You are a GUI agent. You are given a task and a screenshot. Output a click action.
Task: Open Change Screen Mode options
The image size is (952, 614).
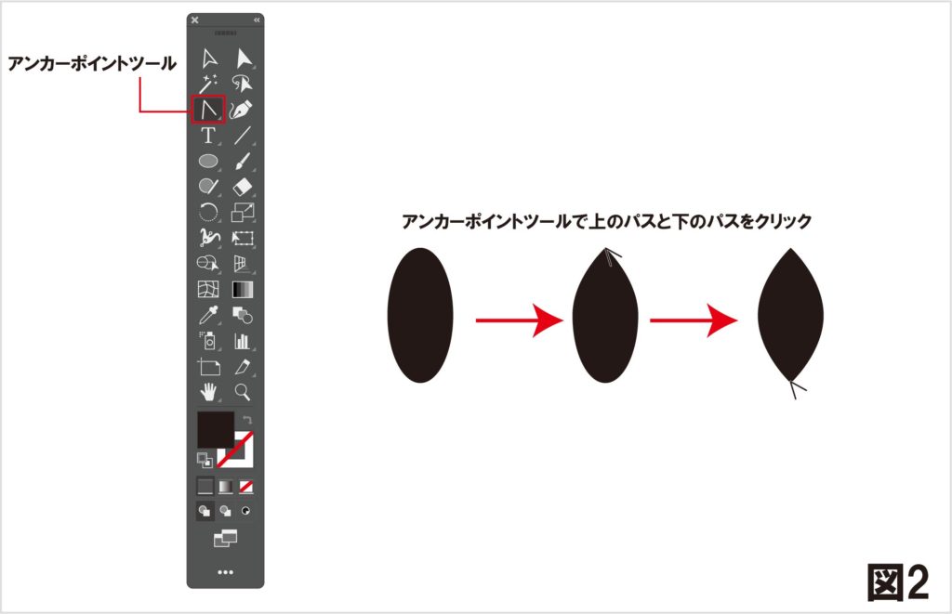tap(225, 539)
